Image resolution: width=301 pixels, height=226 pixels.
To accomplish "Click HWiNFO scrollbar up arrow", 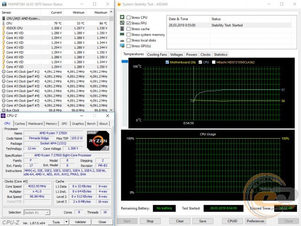I will click(x=111, y=12).
